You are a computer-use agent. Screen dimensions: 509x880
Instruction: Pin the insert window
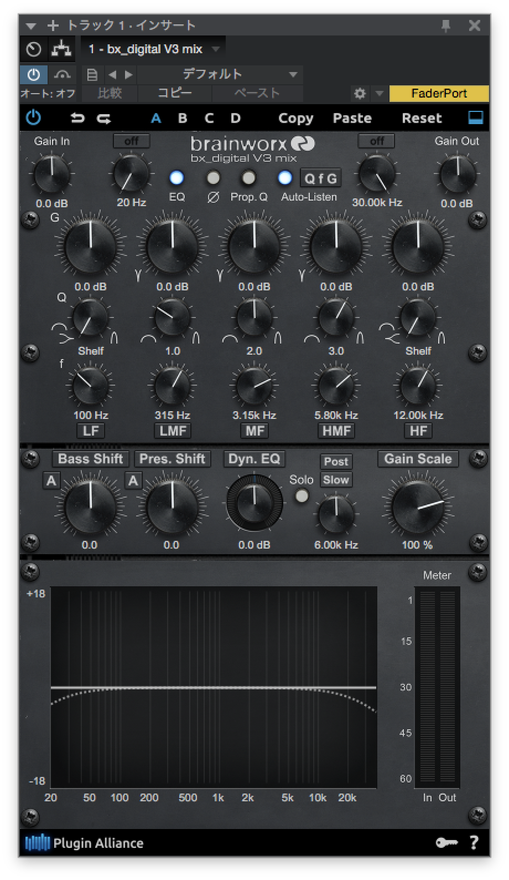pos(445,25)
